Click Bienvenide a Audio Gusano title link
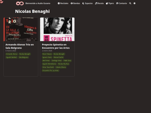The height and width of the screenshot is (113, 151). click(x=38, y=3)
